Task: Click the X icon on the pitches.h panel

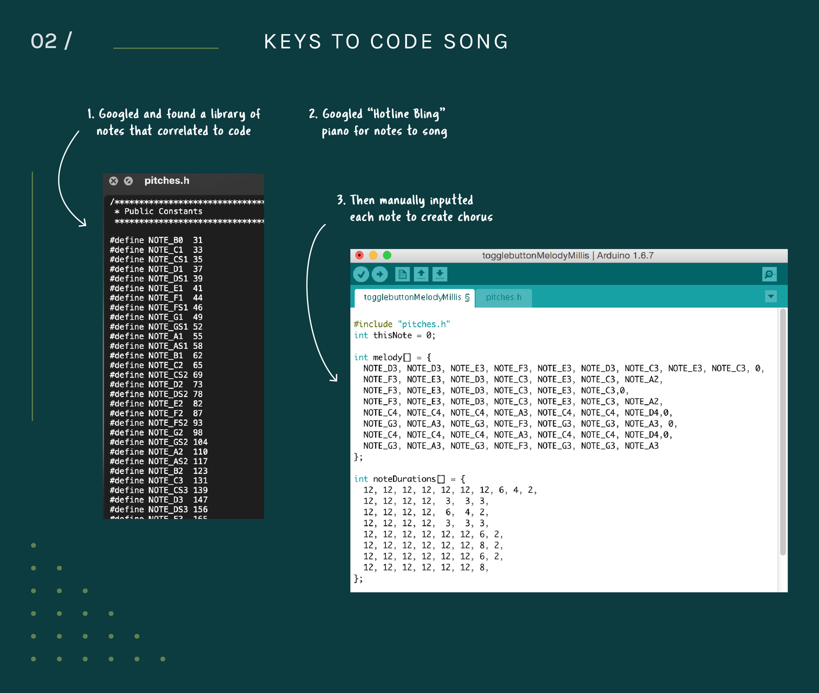Action: (x=114, y=181)
